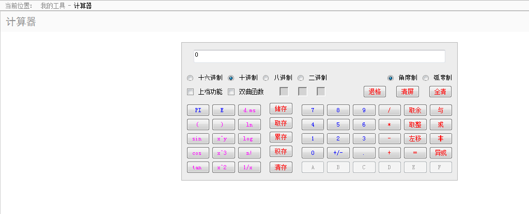
Task: Click digit 1 key
Action: 313,139
